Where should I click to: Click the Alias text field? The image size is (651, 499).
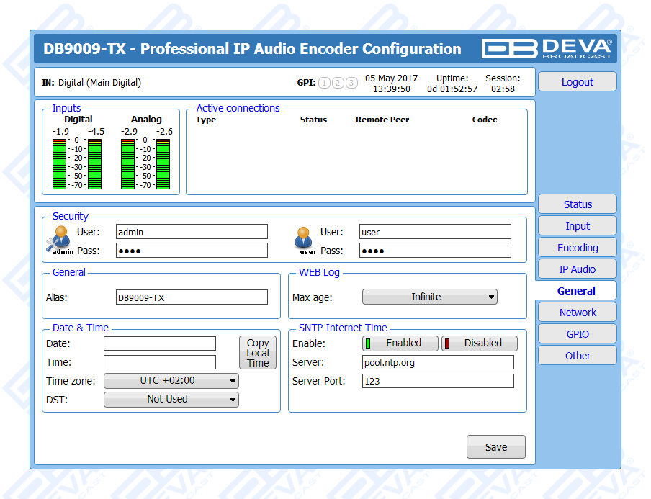click(192, 297)
